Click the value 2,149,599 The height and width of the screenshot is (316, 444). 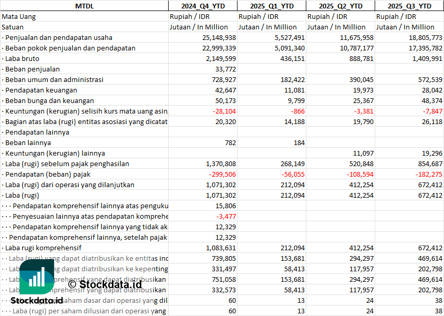coord(221,59)
